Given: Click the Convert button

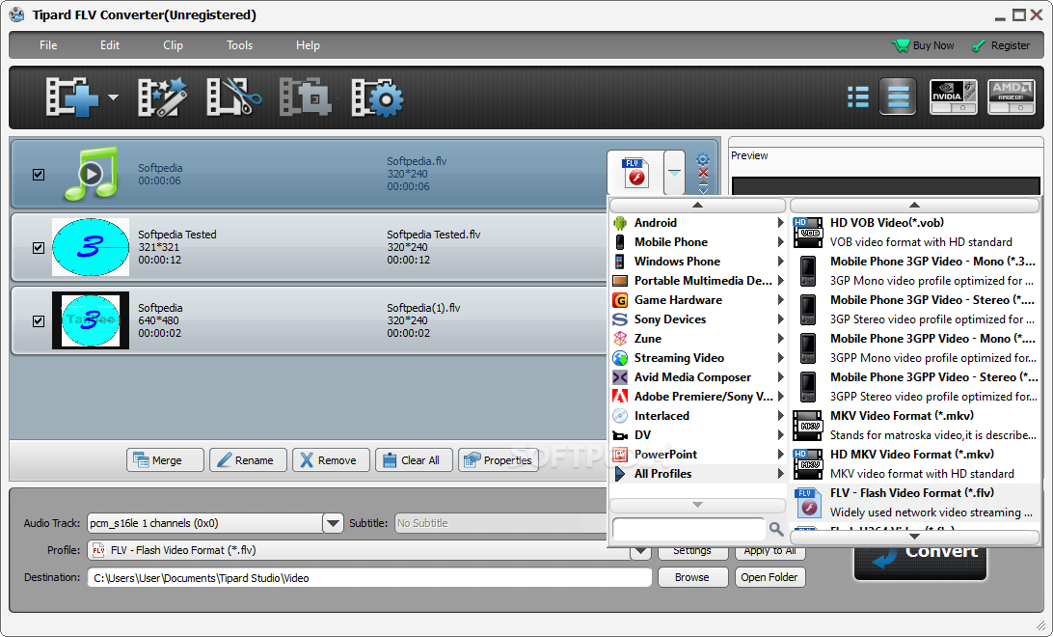Looking at the screenshot, I should coord(920,561).
